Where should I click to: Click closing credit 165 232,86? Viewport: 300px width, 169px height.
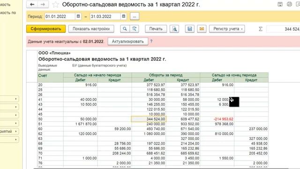pyautogui.click(x=258, y=148)
